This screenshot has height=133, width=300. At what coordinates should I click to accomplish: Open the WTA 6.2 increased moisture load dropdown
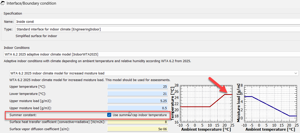(x=154, y=73)
